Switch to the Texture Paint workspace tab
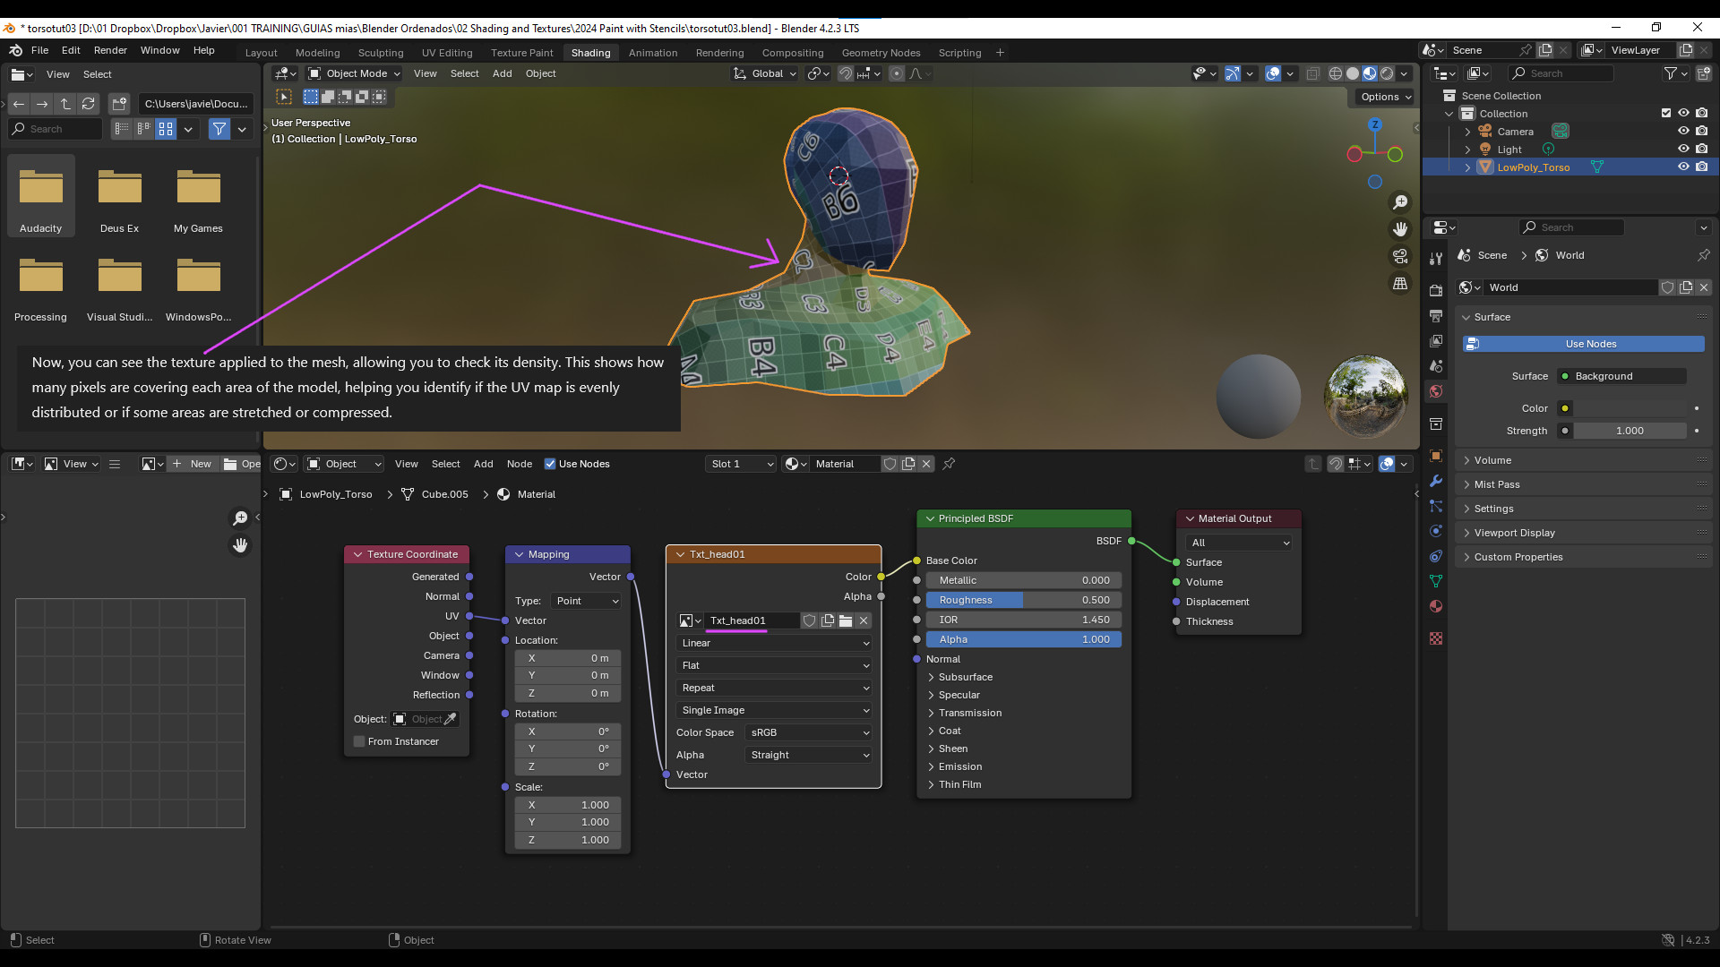The height and width of the screenshot is (967, 1720). pos(521,53)
